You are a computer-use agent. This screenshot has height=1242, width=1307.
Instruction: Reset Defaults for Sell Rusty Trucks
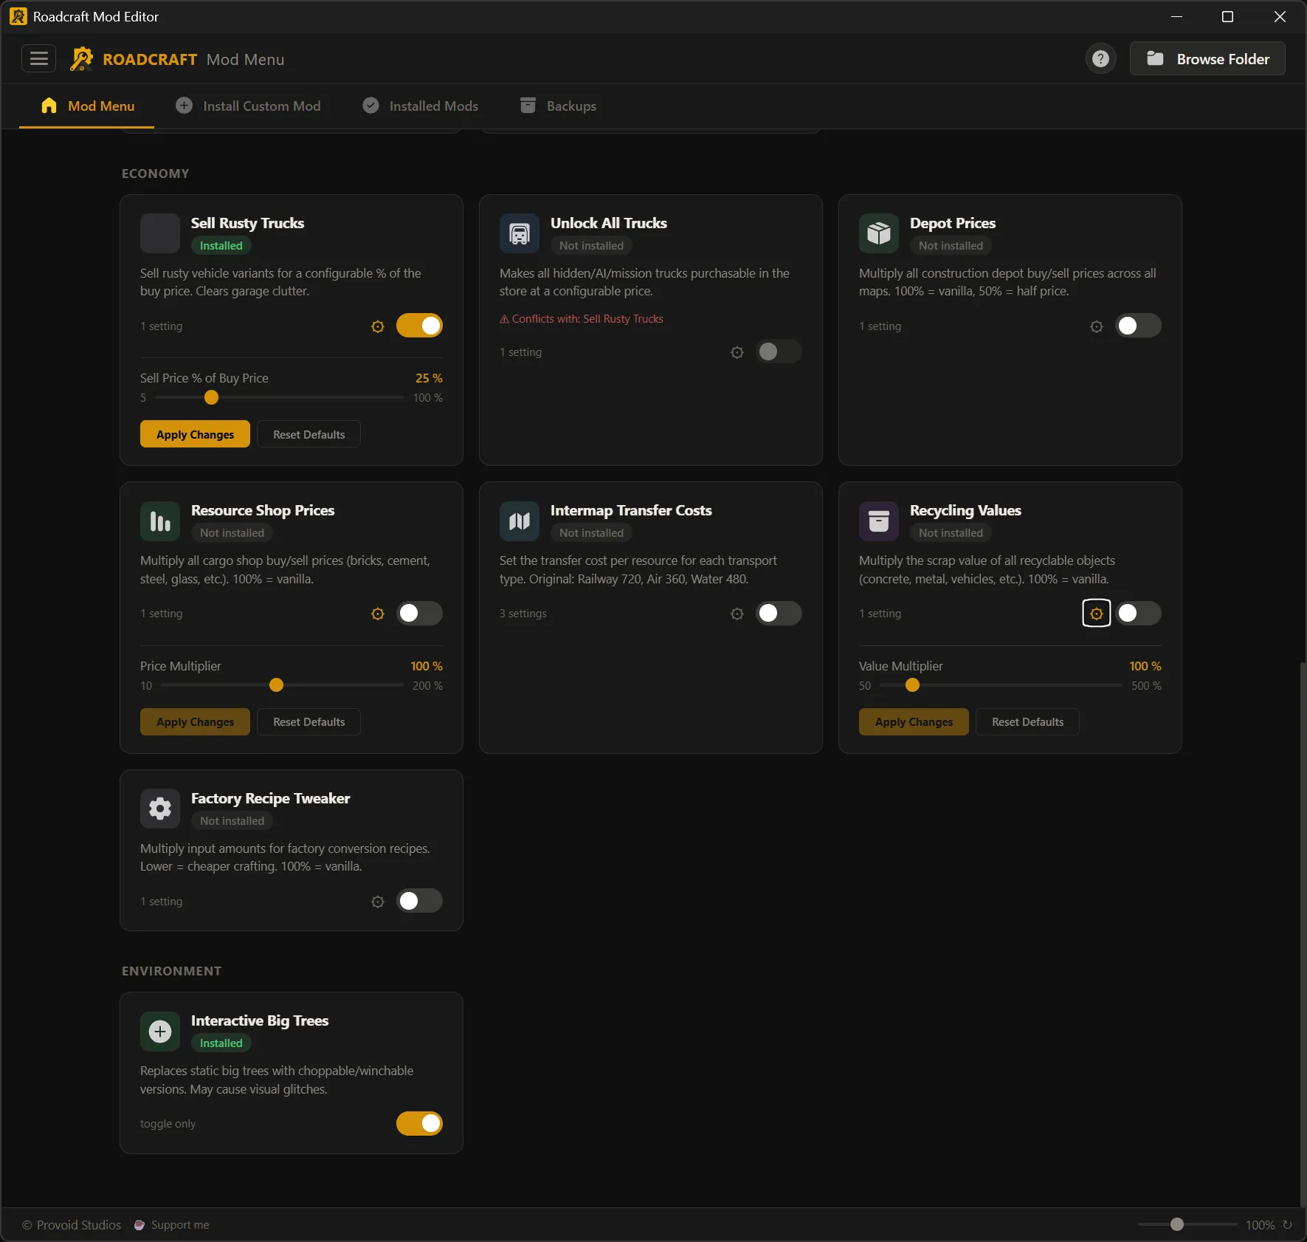pyautogui.click(x=308, y=434)
